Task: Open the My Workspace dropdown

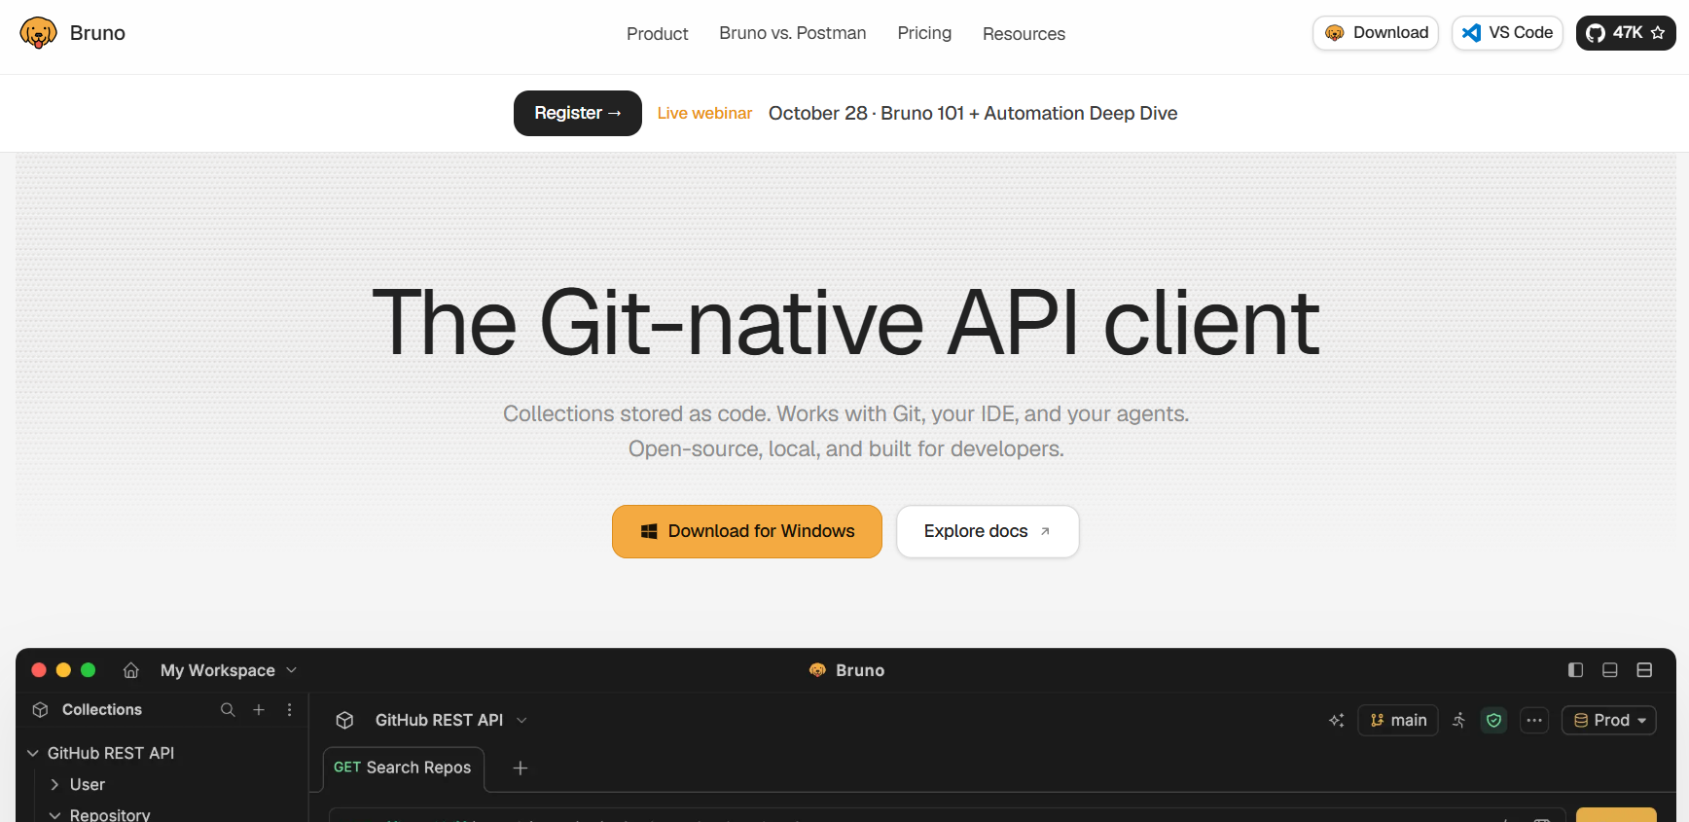Action: coord(229,670)
